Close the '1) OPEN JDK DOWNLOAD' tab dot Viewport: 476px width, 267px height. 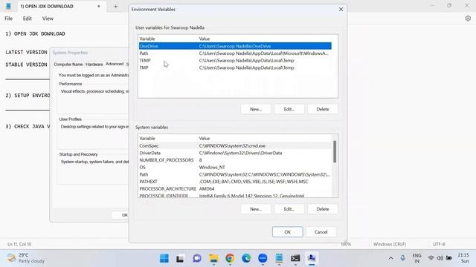[x=99, y=7]
